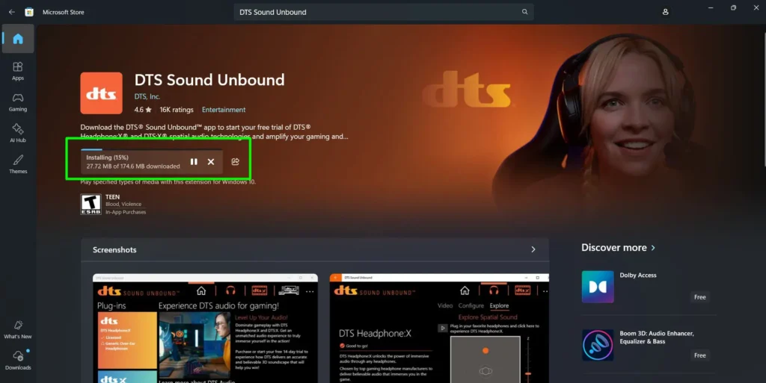Cancel the download with the X button

click(211, 162)
